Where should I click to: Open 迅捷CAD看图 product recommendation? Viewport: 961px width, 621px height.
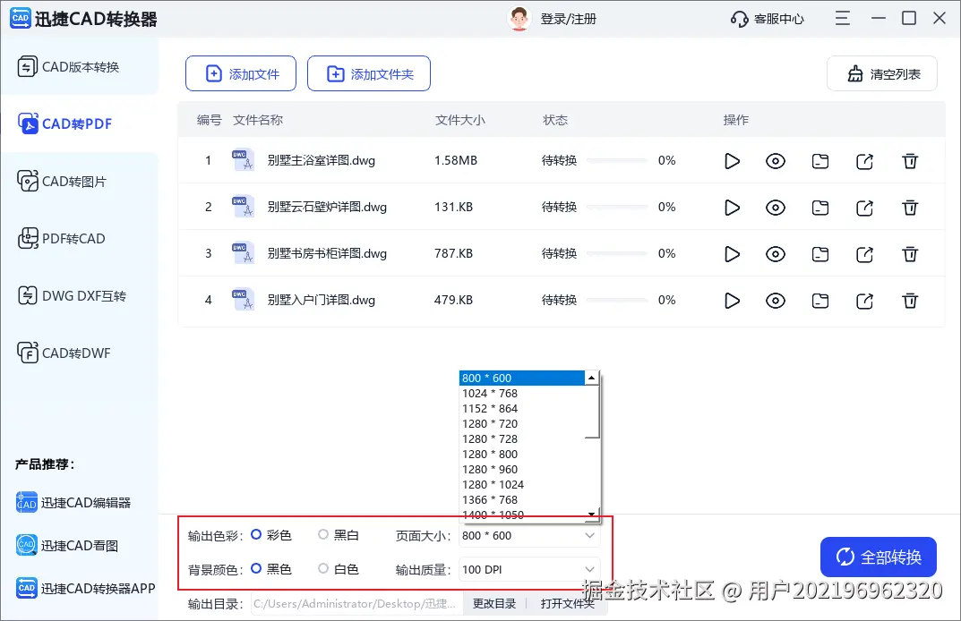coord(67,546)
